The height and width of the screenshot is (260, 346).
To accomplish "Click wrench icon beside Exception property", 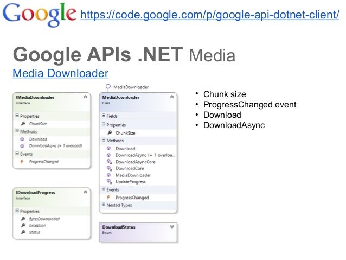I will point(23,226).
